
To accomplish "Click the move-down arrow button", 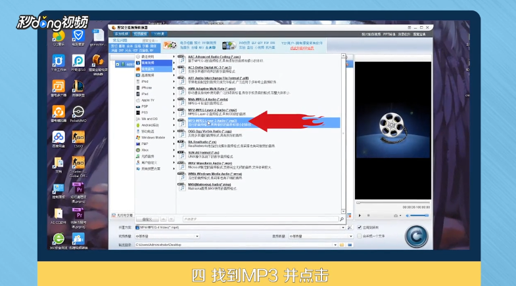I will click(x=171, y=219).
